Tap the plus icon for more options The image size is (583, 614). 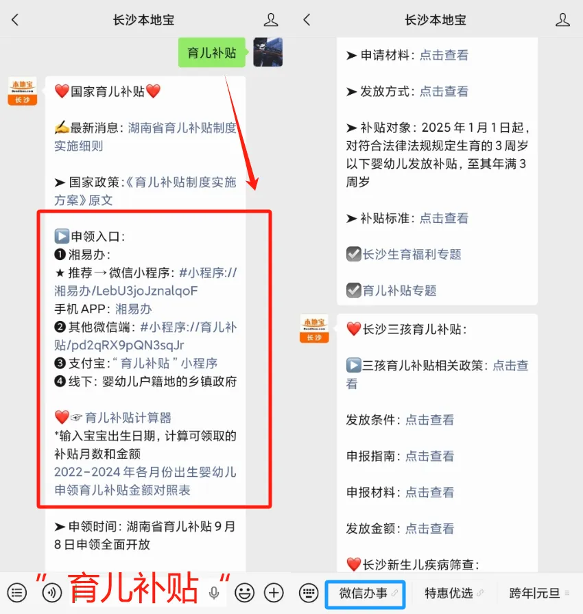click(274, 593)
